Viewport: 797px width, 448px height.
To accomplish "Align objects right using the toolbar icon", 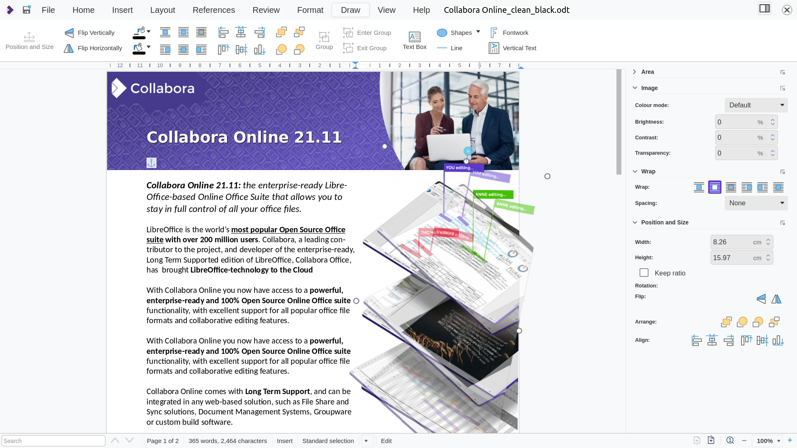I will click(x=259, y=32).
